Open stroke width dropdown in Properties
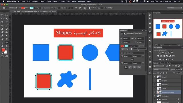 (137, 46)
